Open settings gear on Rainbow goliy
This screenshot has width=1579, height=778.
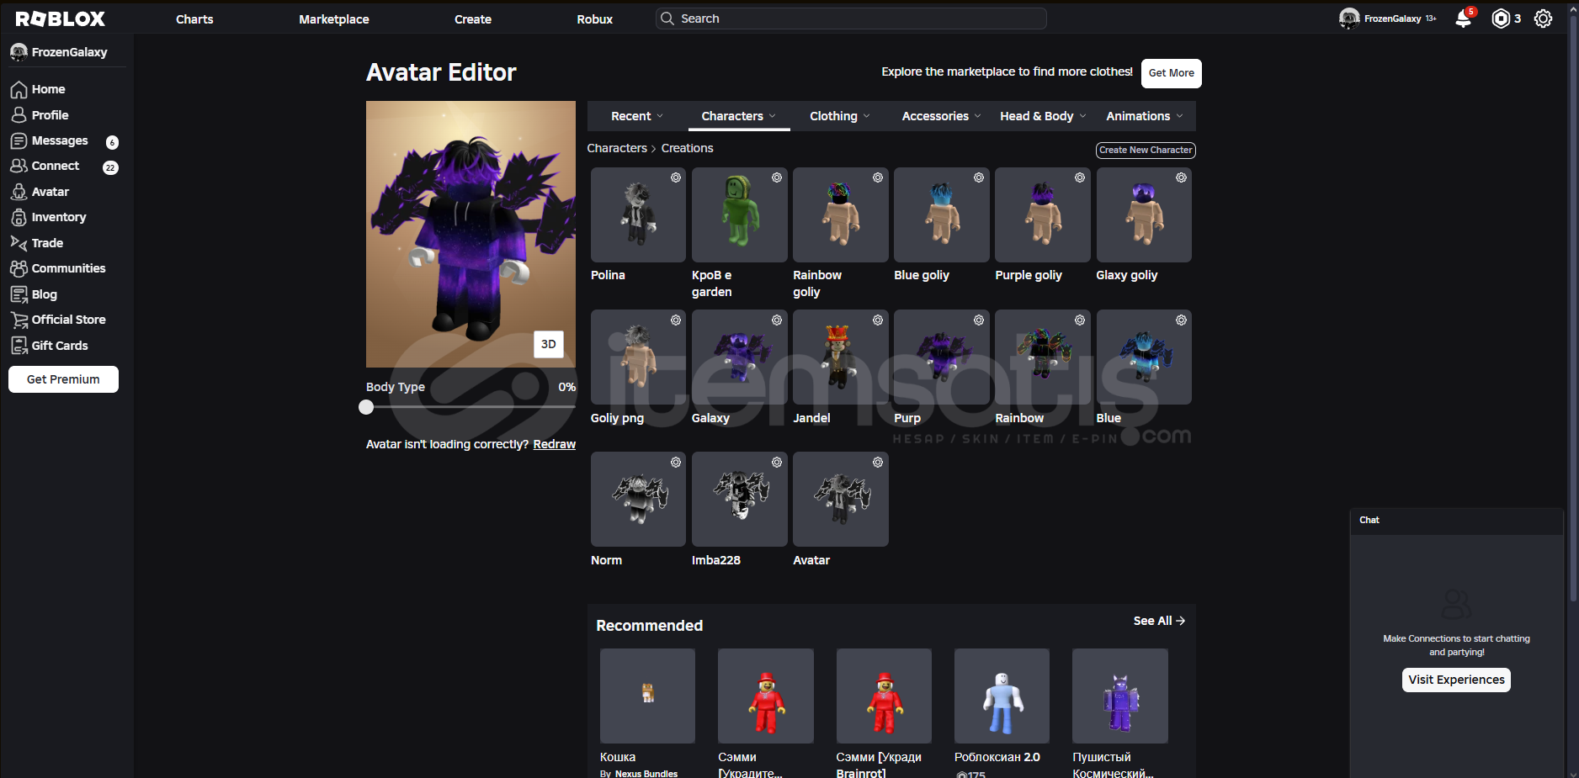[x=878, y=177]
